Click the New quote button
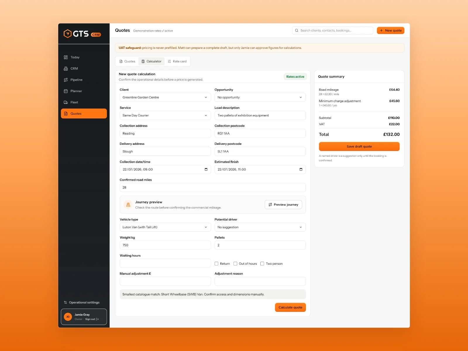This screenshot has height=351, width=468. click(x=390, y=30)
